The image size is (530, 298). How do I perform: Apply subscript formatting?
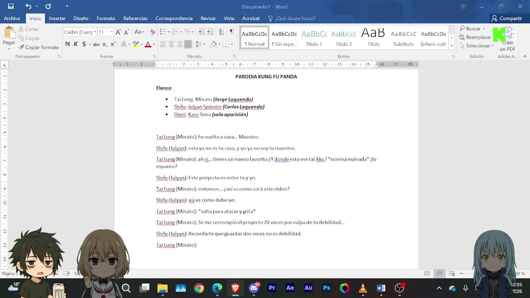coord(105,44)
